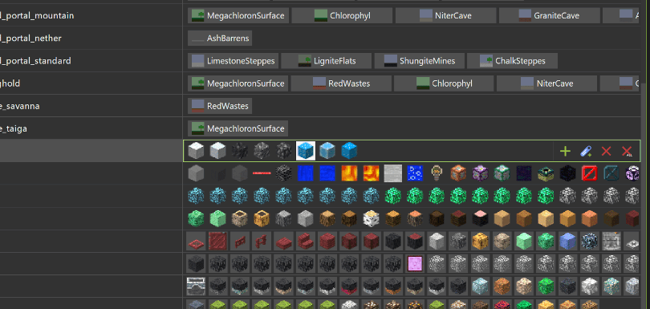Screen dimensions: 650x309
Task: Select the white pressure plate icon
Action: click(x=632, y=241)
